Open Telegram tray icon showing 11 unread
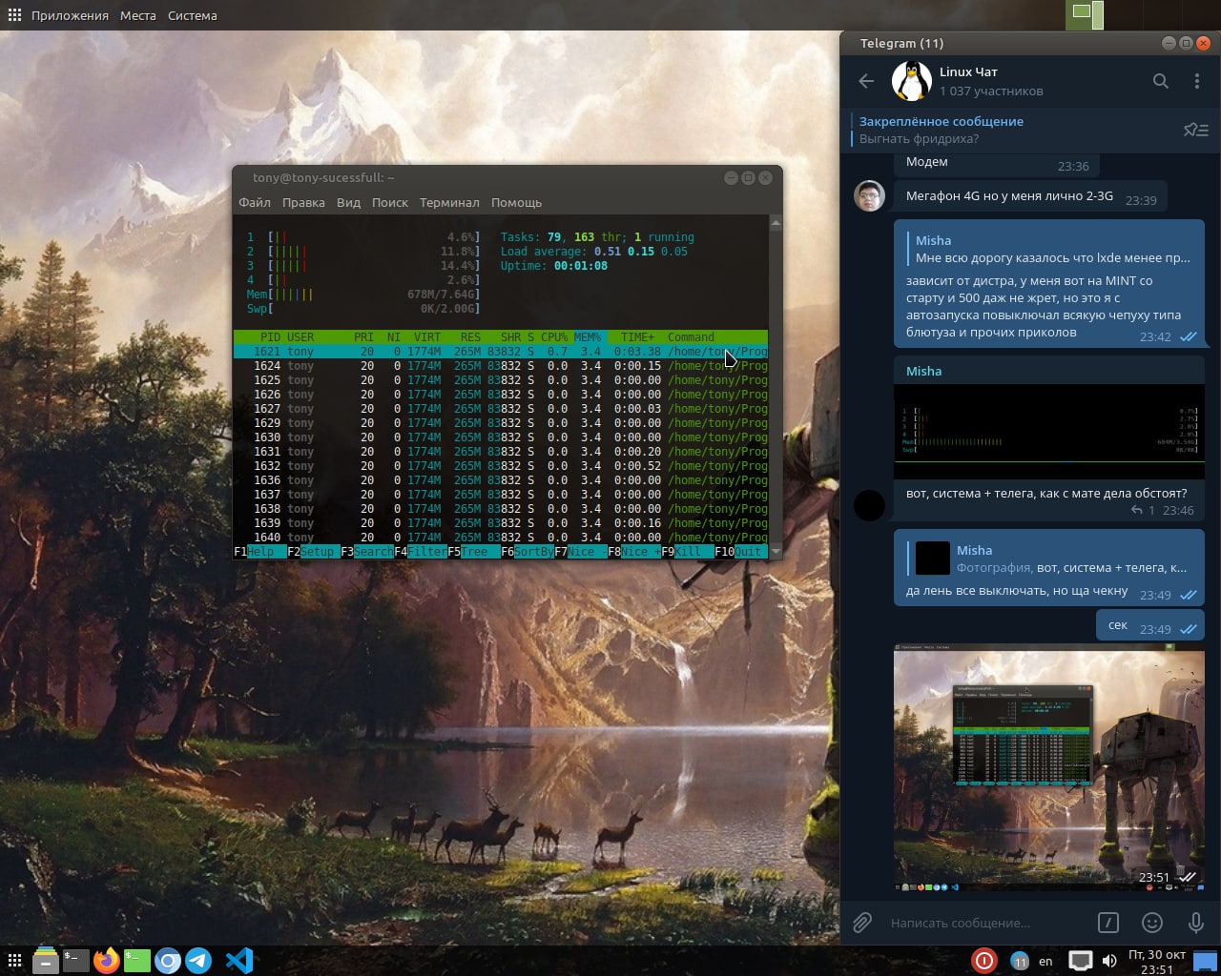Screen dimensions: 1221x976 1020,962
